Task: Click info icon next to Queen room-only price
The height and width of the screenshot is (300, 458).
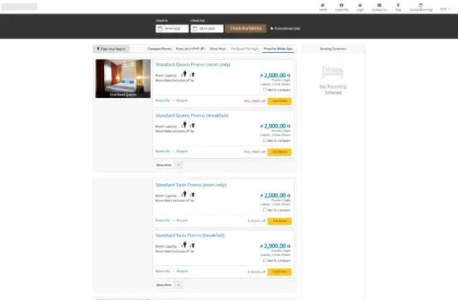Action: [288, 75]
